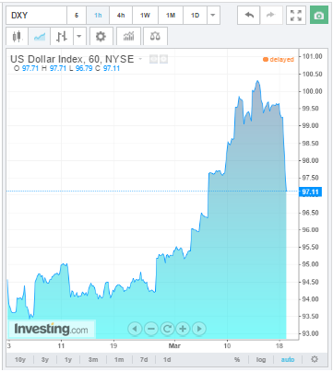The image size is (333, 372).
Task: Move chart right with arrow button
Action: tap(199, 329)
